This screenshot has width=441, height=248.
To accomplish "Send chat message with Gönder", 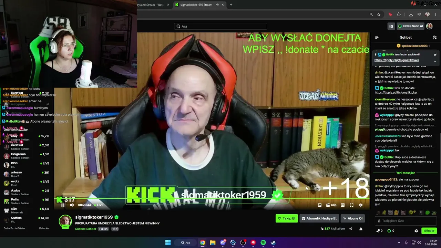I will [x=429, y=231].
